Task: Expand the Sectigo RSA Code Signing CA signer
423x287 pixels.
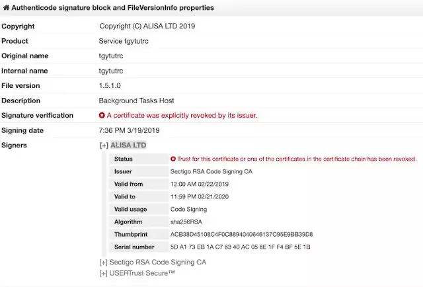Action: pos(104,262)
